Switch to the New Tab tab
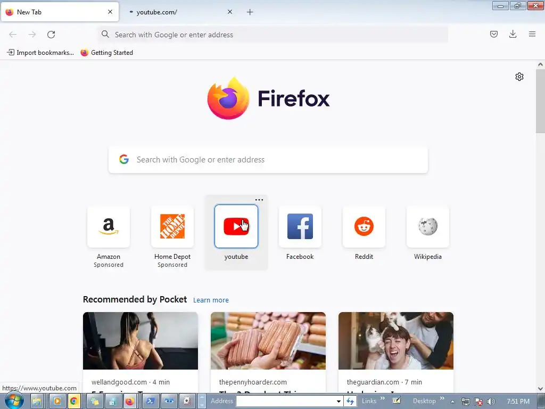The image size is (545, 409). pos(60,12)
